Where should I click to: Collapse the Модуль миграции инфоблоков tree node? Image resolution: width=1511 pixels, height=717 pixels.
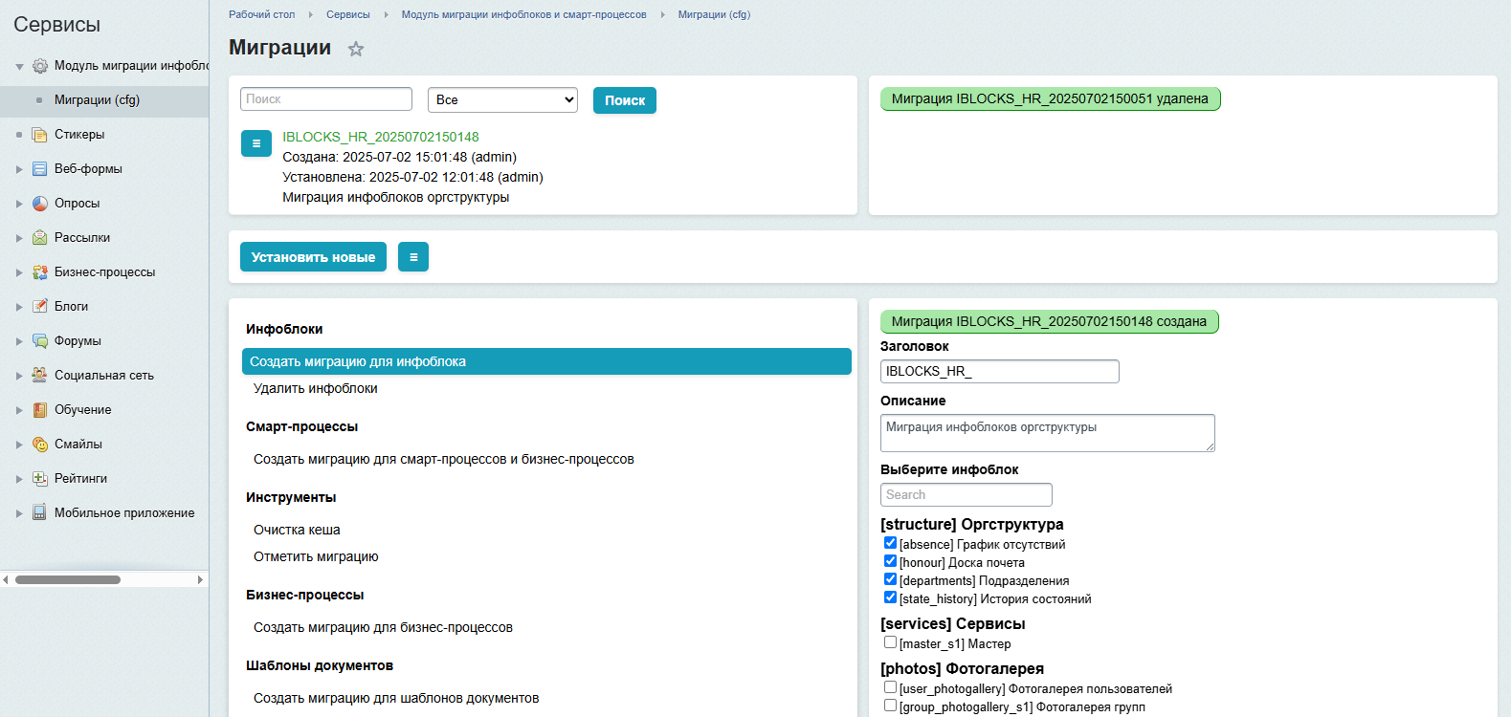point(19,67)
